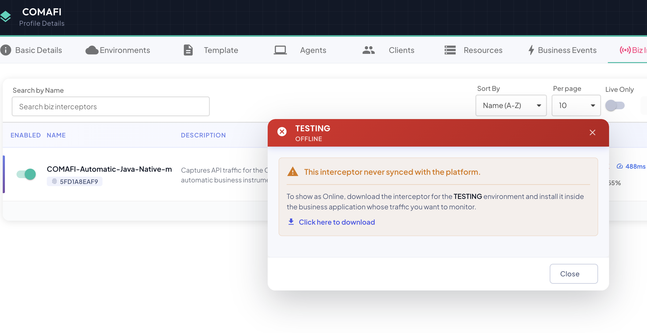
Task: Open the Clients tab
Action: click(x=389, y=50)
